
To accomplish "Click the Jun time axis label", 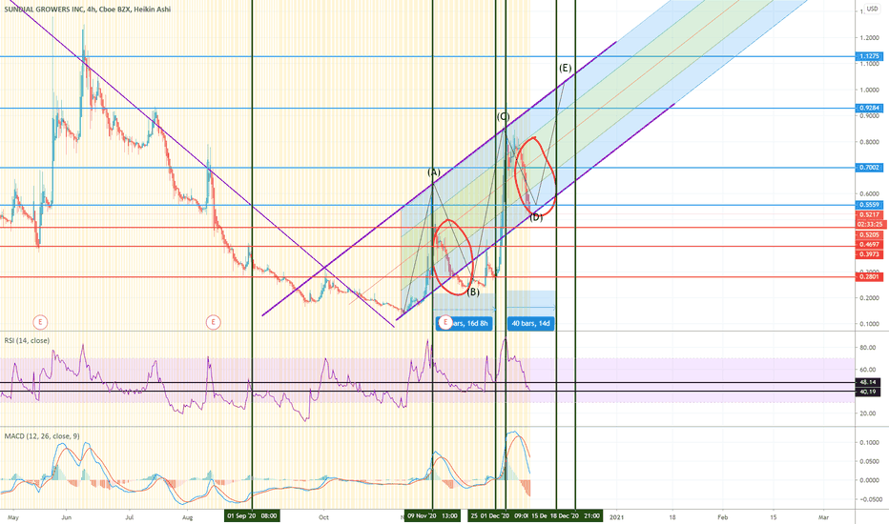I will click(x=67, y=516).
